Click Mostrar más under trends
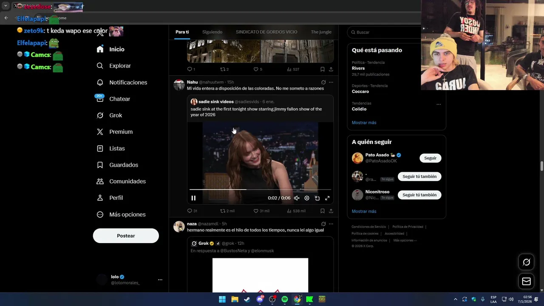 [364, 123]
